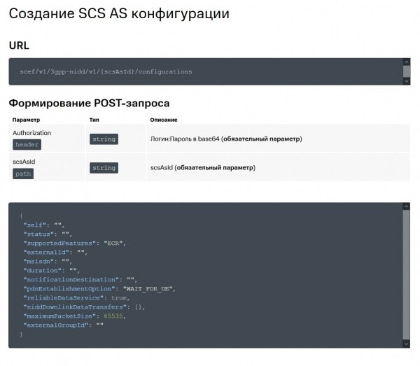The height and width of the screenshot is (366, 420).
Task: Click the "Тип" column header
Action: pos(94,120)
